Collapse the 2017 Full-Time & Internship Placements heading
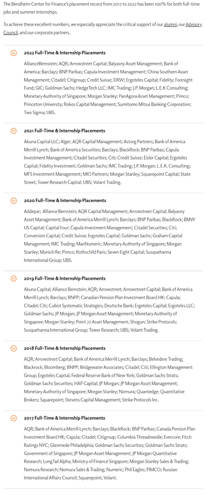Screen dimensions: 206x497 pyautogui.click(x=64, y=418)
